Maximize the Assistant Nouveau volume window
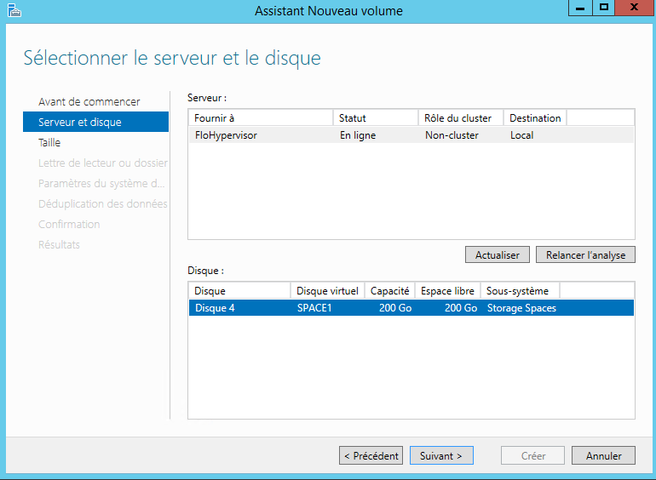 coord(604,8)
